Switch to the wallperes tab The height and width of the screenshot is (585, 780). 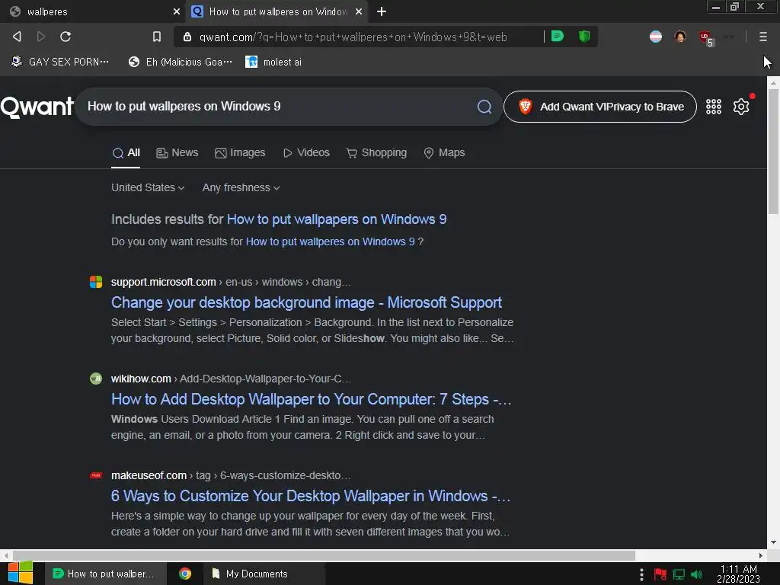point(92,11)
